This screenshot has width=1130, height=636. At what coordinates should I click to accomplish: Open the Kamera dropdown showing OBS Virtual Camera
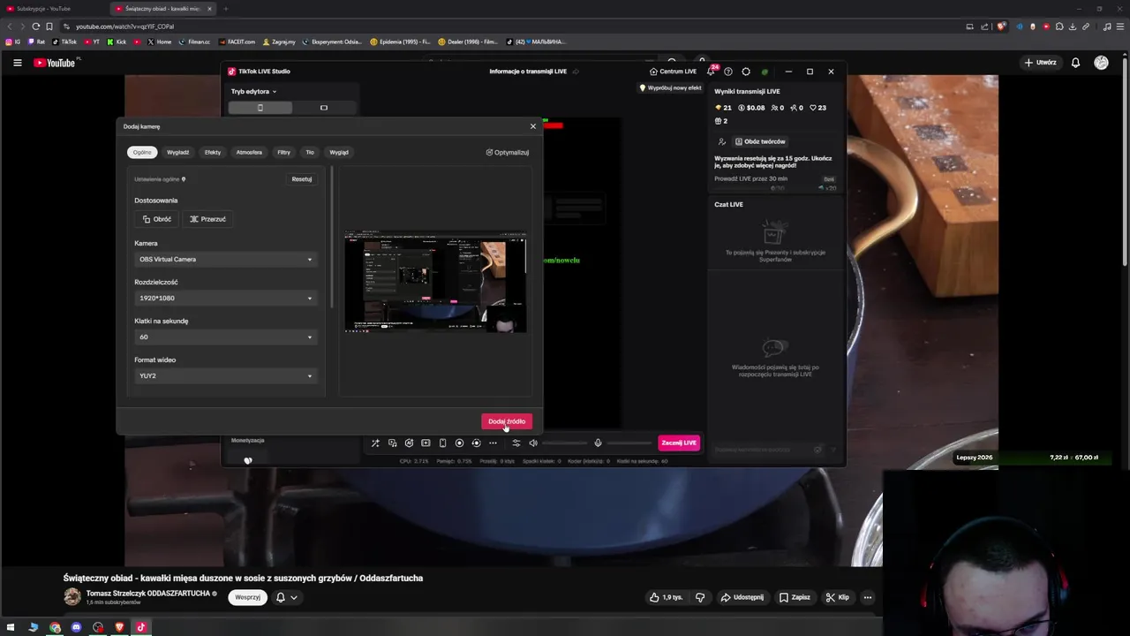(225, 259)
